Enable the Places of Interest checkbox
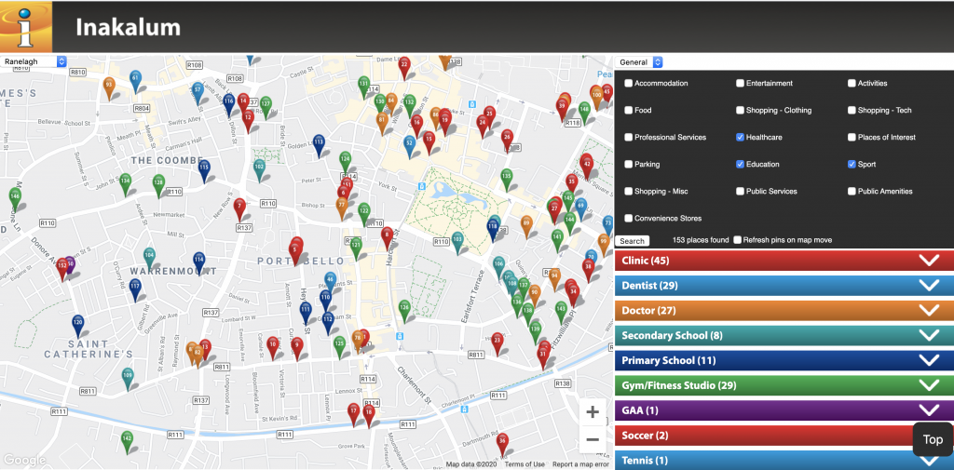 point(852,138)
